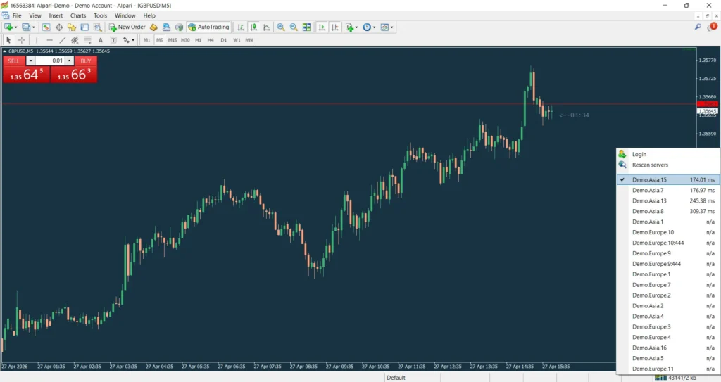The height and width of the screenshot is (382, 721).
Task: Open the Strategy Tester icon
Action: tap(97, 27)
